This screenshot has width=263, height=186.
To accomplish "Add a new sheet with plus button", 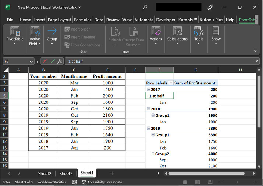I will click(x=112, y=173).
